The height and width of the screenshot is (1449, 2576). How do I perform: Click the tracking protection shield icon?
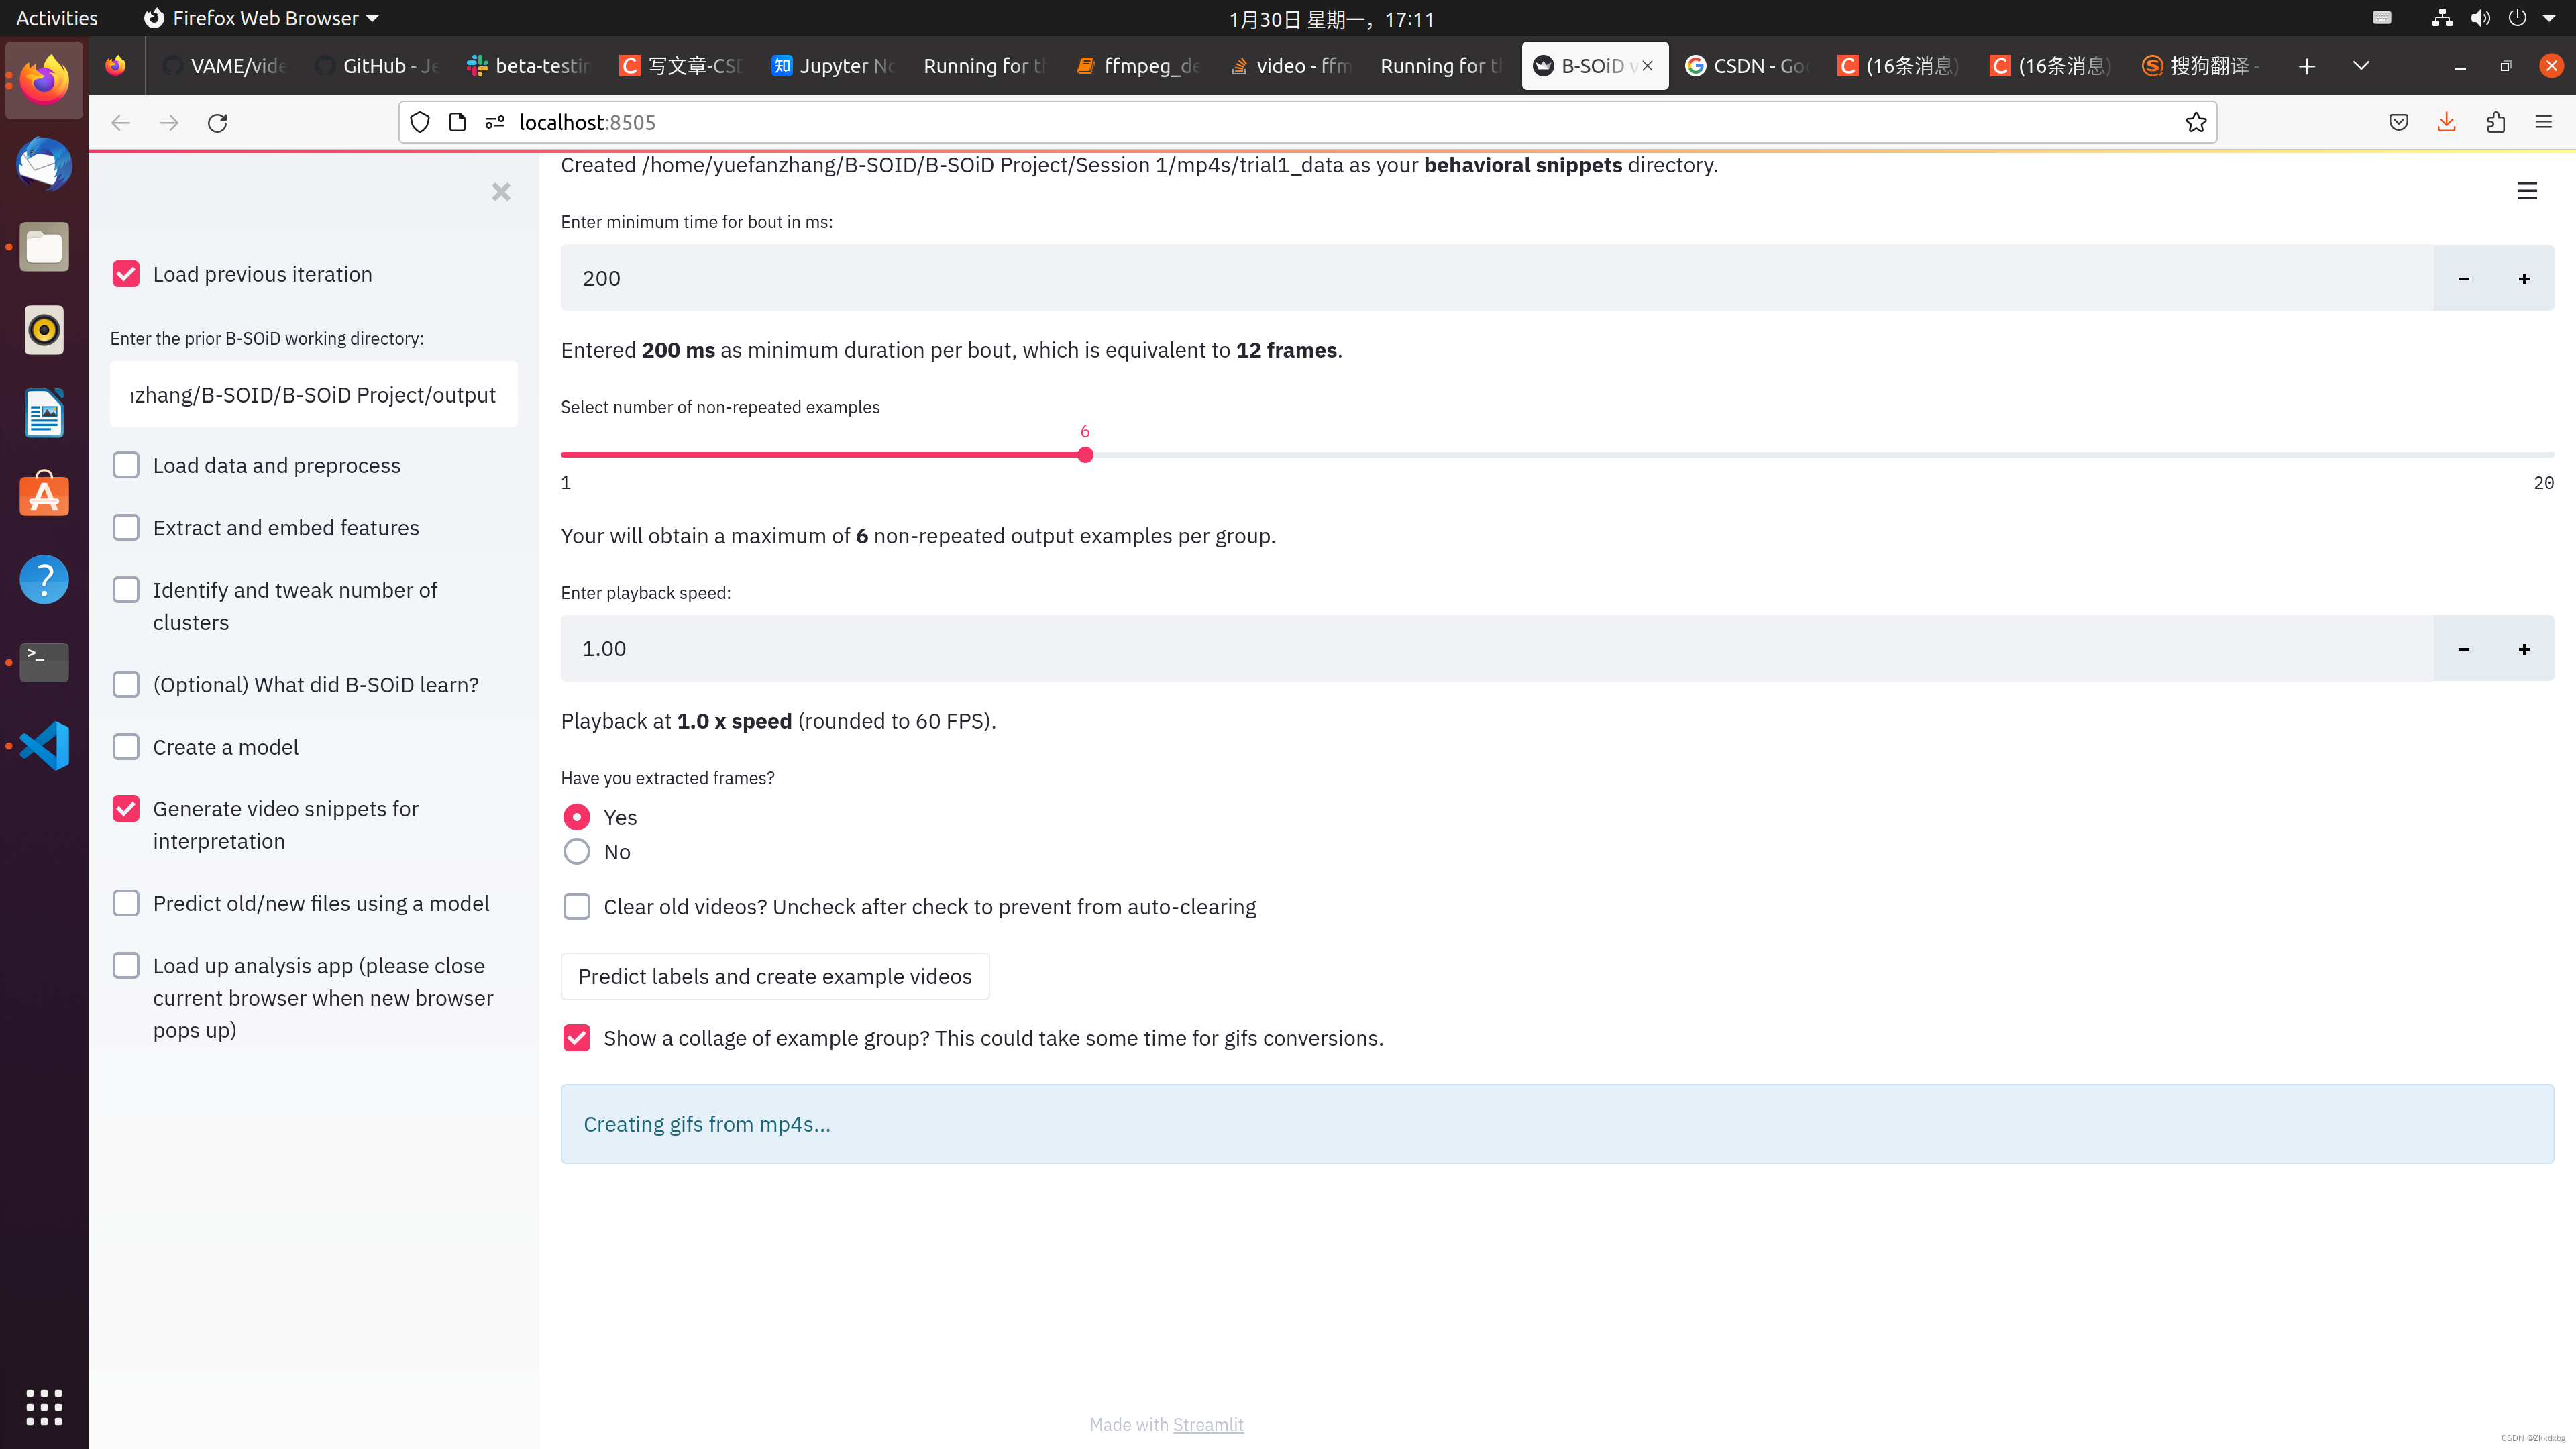pyautogui.click(x=420, y=122)
